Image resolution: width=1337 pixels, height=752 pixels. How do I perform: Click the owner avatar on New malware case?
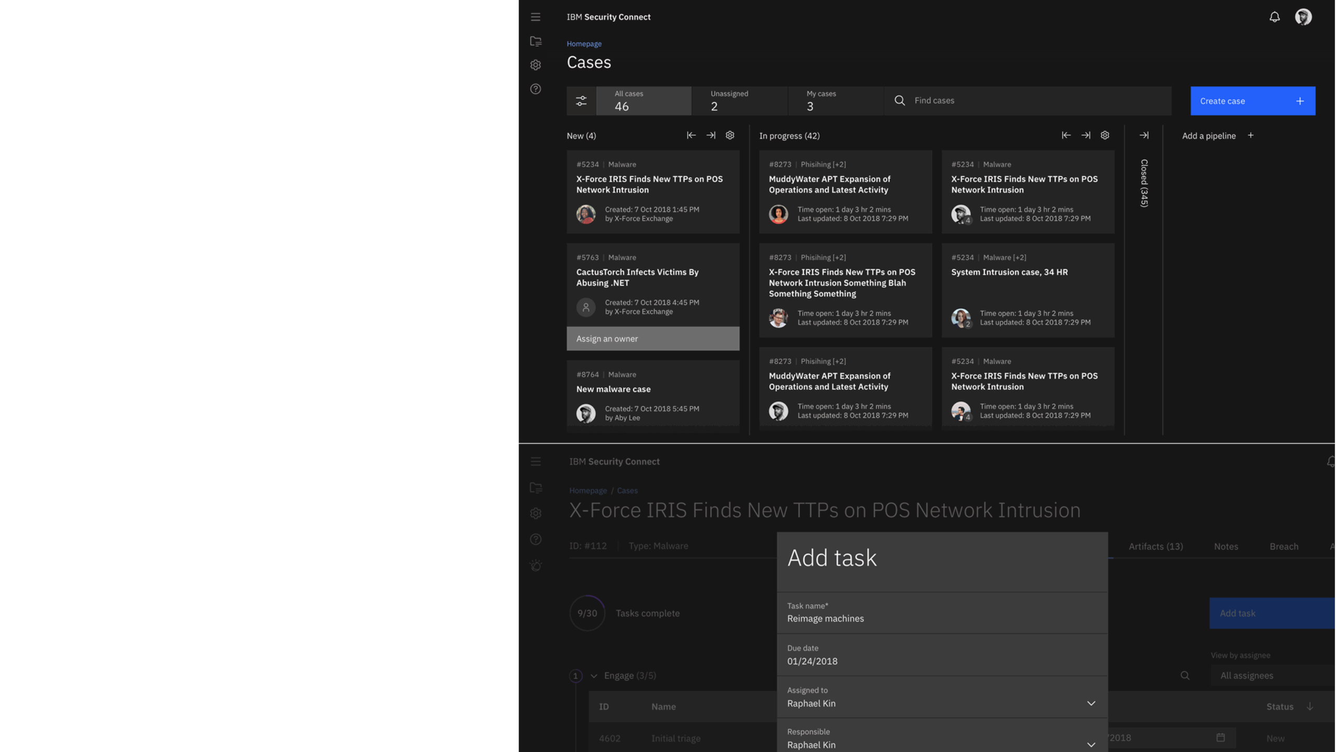(585, 413)
